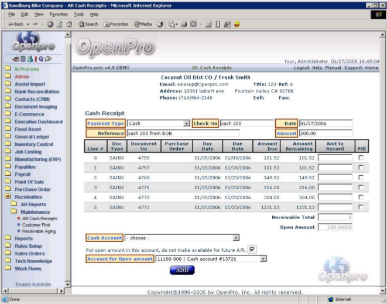Open the Payables folder in sidebar
The width and height of the screenshot is (387, 304).
pyautogui.click(x=25, y=167)
